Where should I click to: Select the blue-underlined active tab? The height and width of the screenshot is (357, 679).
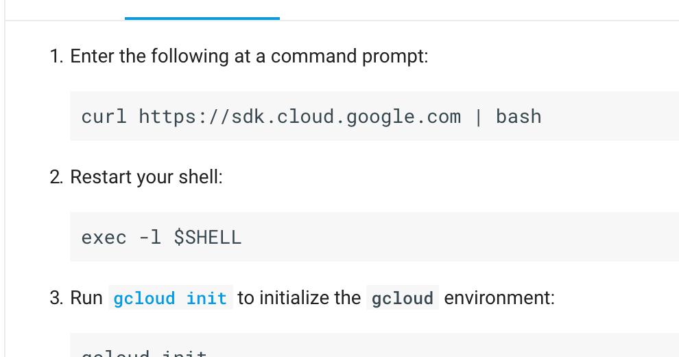click(202, 10)
